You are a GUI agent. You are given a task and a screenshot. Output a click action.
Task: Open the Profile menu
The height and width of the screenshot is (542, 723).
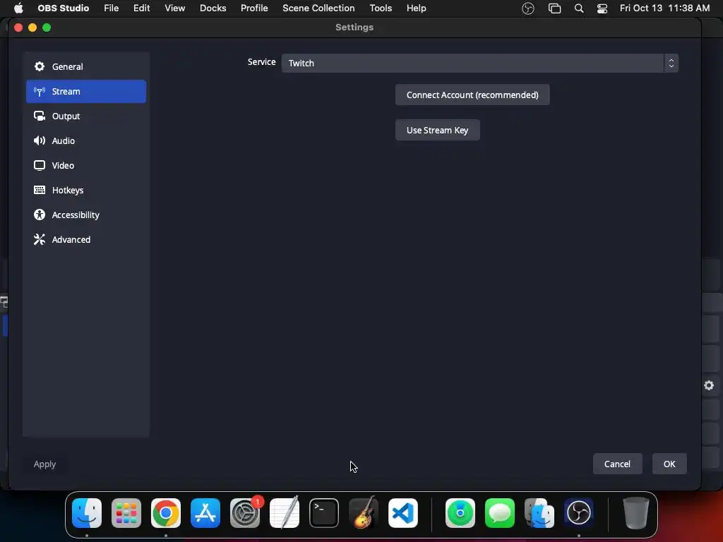(x=254, y=8)
